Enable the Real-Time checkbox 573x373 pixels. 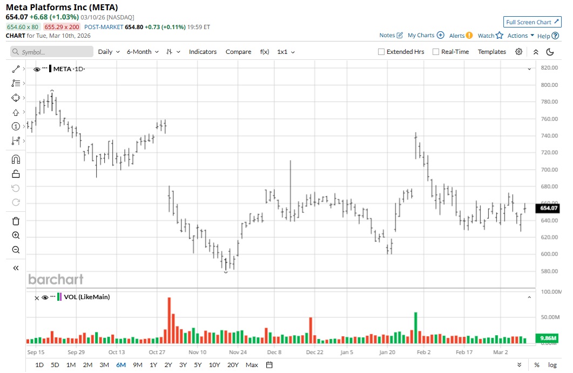coord(436,52)
